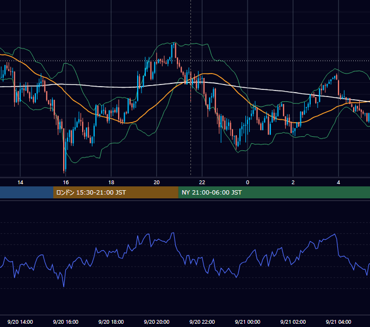Click the blue session band before London
The height and width of the screenshot is (327, 370).
(27, 192)
